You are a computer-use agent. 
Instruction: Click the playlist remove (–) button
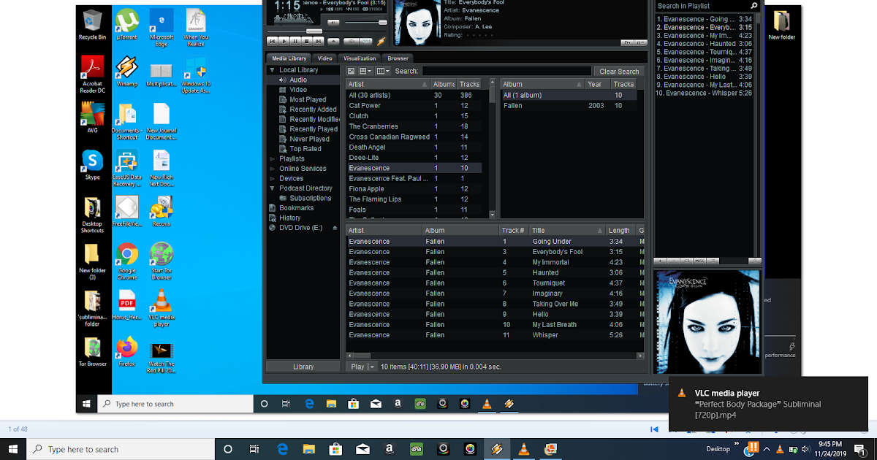tap(674, 261)
